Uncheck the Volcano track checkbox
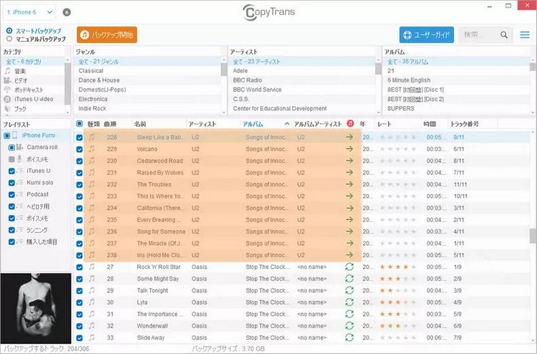This screenshot has width=537, height=354. (x=79, y=150)
